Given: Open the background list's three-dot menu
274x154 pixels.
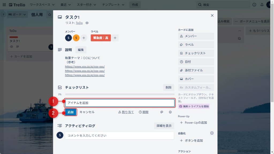Looking at the screenshot, I should tap(239, 31).
